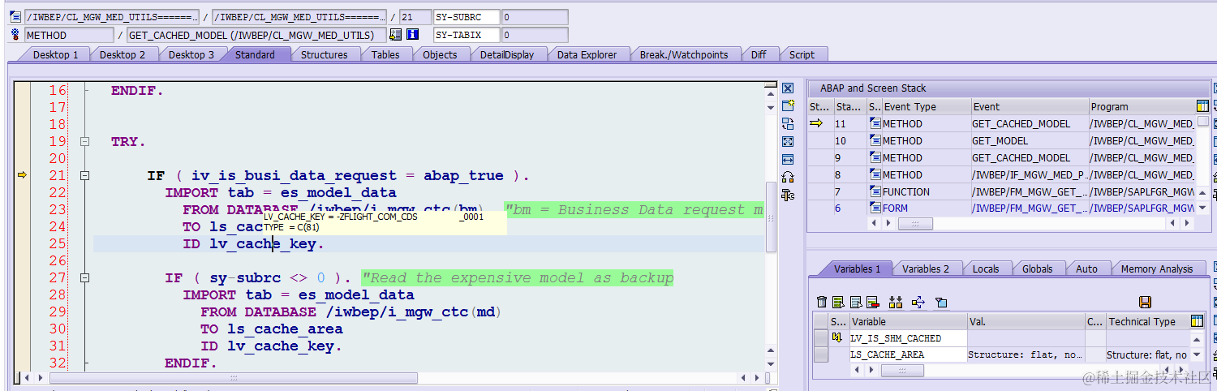Click the stack icon in row 7 FUNCTION
Screen dimensions: 1217x391
click(x=875, y=191)
